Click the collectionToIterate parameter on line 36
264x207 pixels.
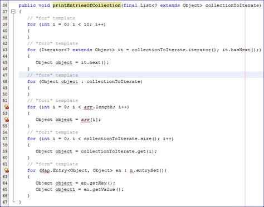click(x=232, y=6)
